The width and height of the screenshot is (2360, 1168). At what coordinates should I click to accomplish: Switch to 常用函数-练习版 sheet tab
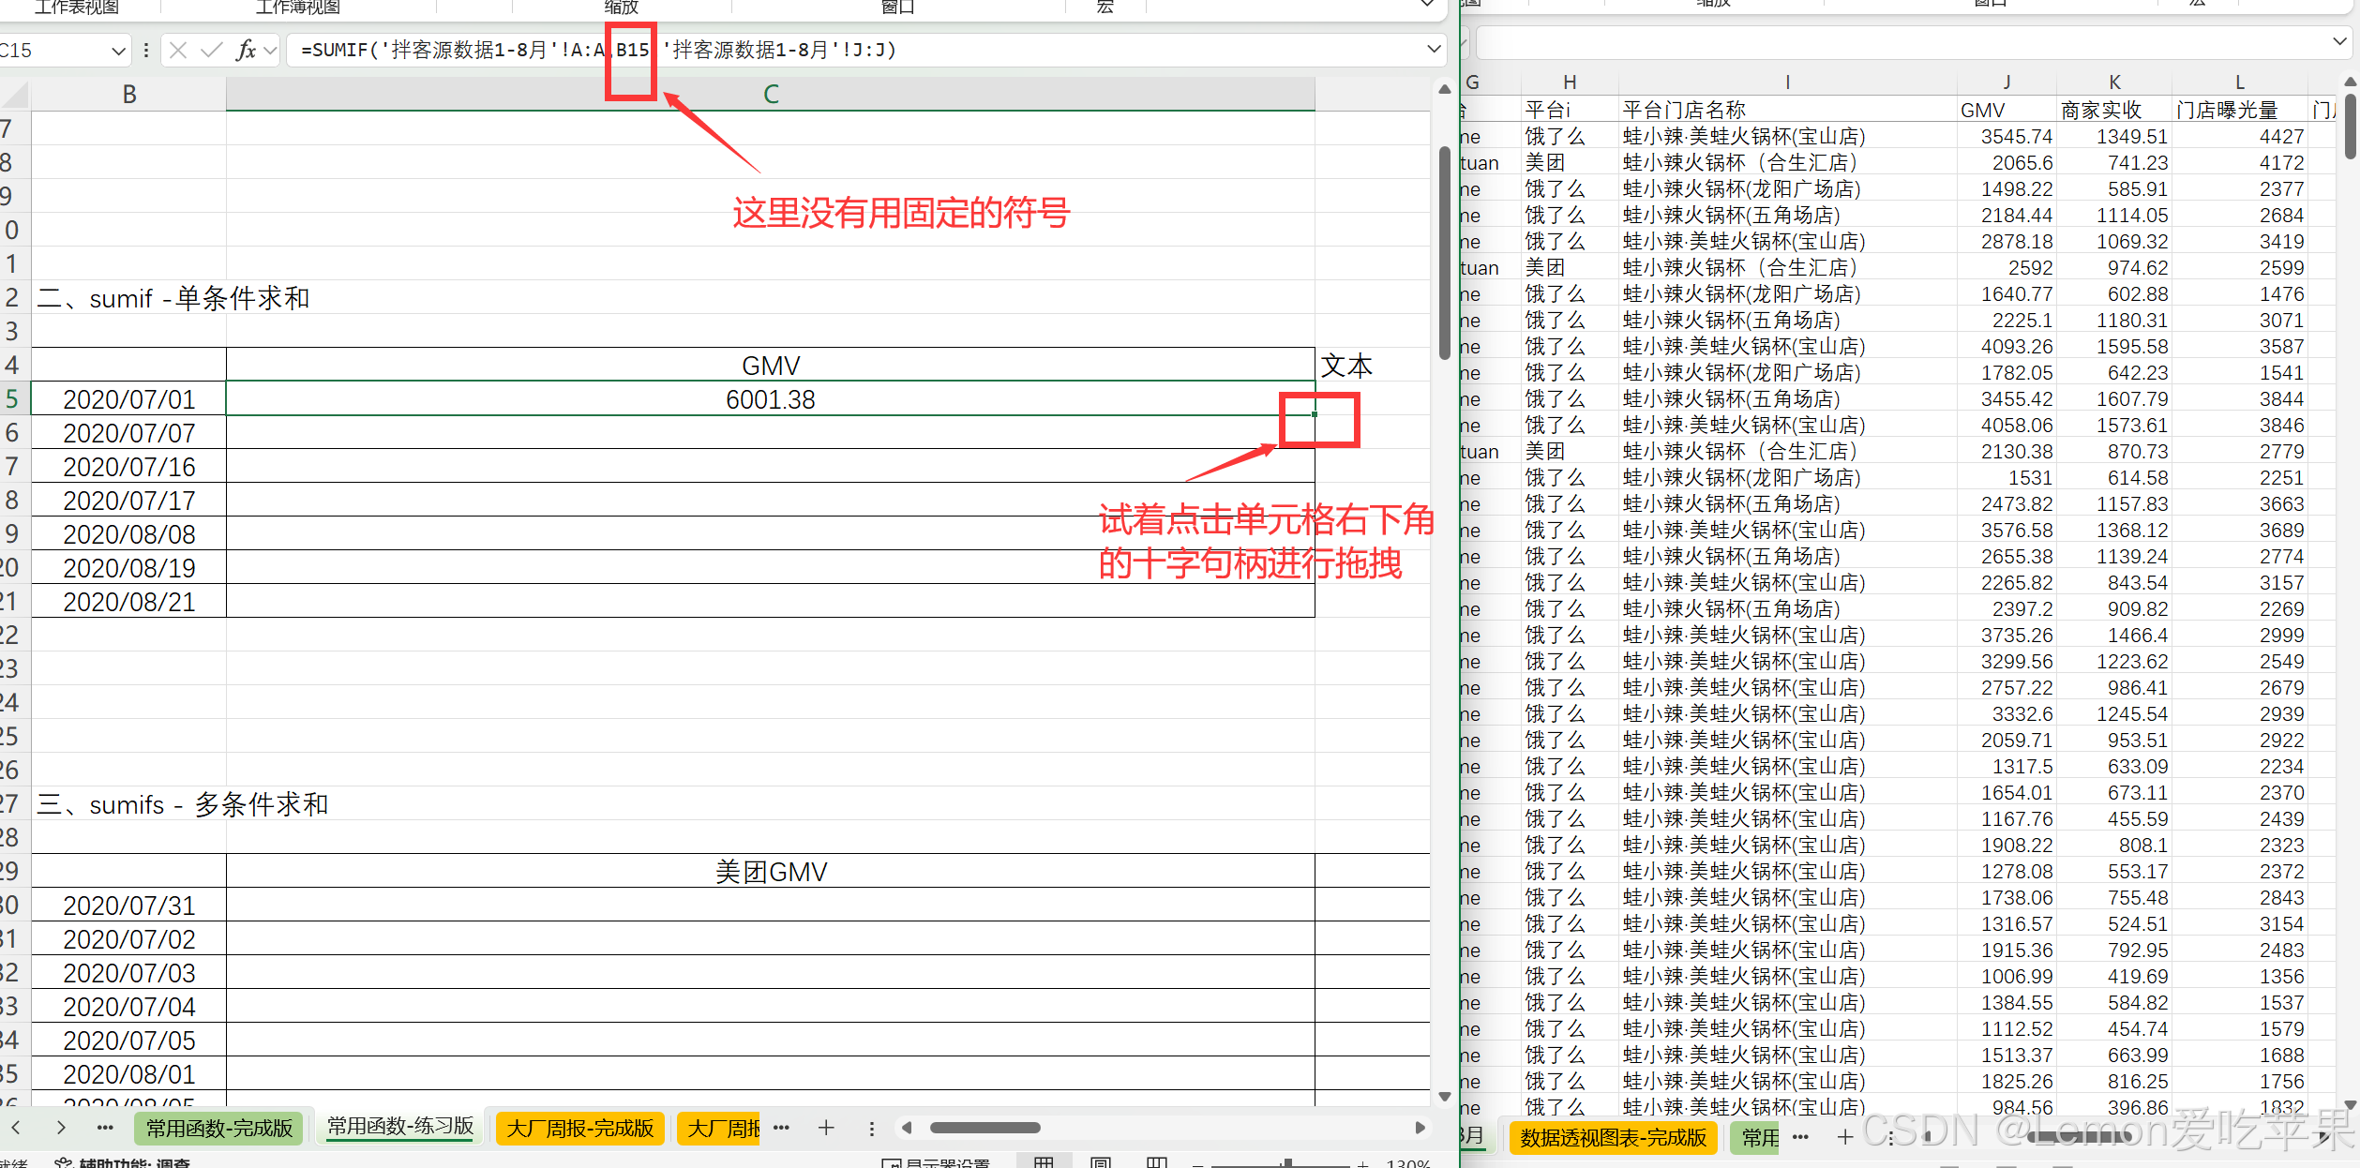click(x=400, y=1127)
